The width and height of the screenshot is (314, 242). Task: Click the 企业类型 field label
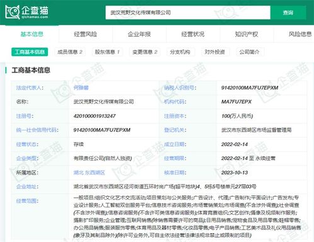(27, 158)
